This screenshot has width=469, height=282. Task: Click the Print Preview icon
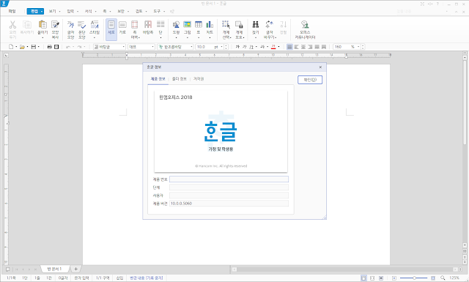(x=56, y=47)
